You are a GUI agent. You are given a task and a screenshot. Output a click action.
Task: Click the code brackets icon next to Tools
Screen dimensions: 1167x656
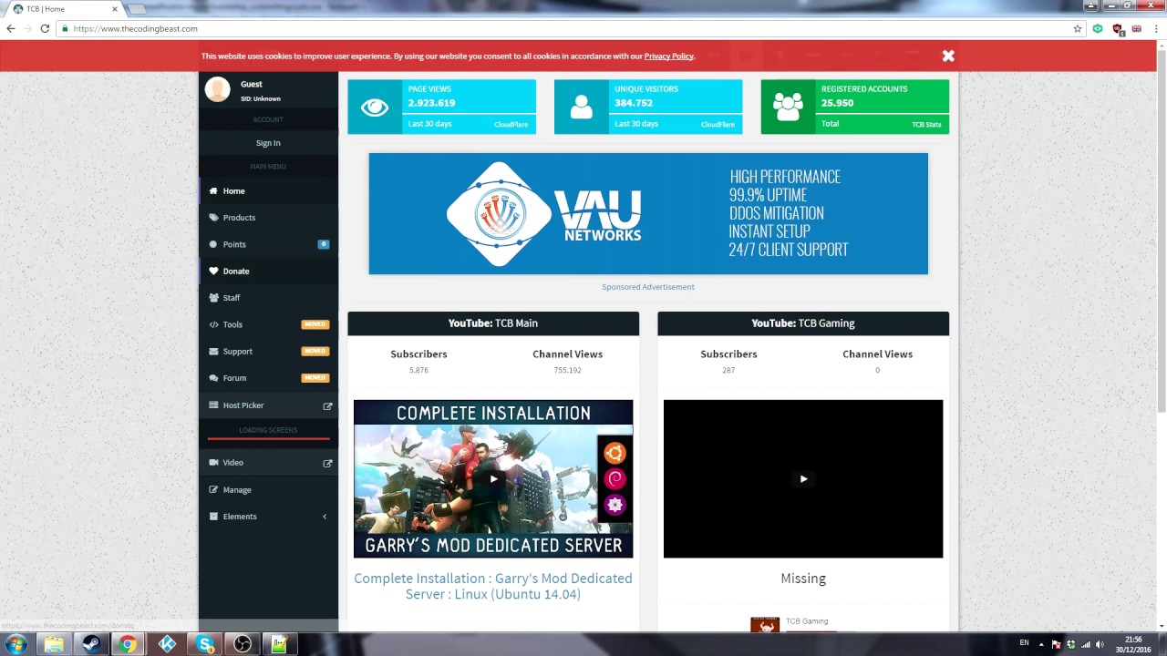tap(213, 324)
